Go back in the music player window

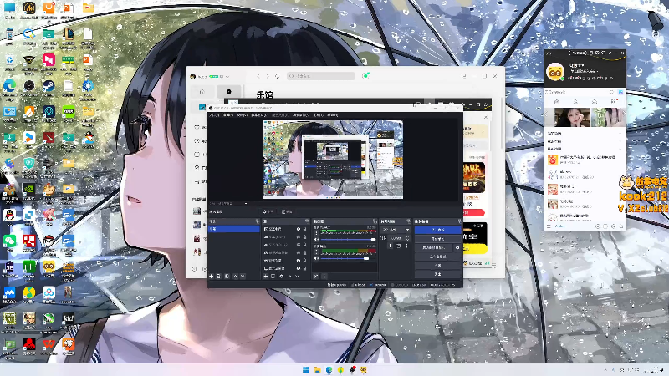point(258,76)
